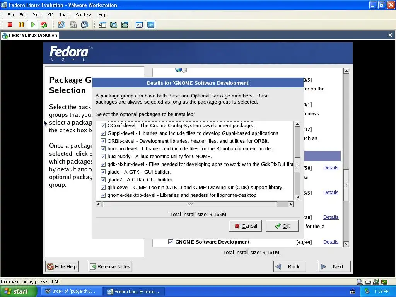Toggle the sidebar panel toolbar icon

[102, 25]
